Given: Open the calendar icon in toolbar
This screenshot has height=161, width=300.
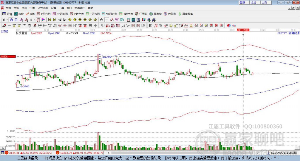Looking at the screenshot, I should (x=128, y=20).
